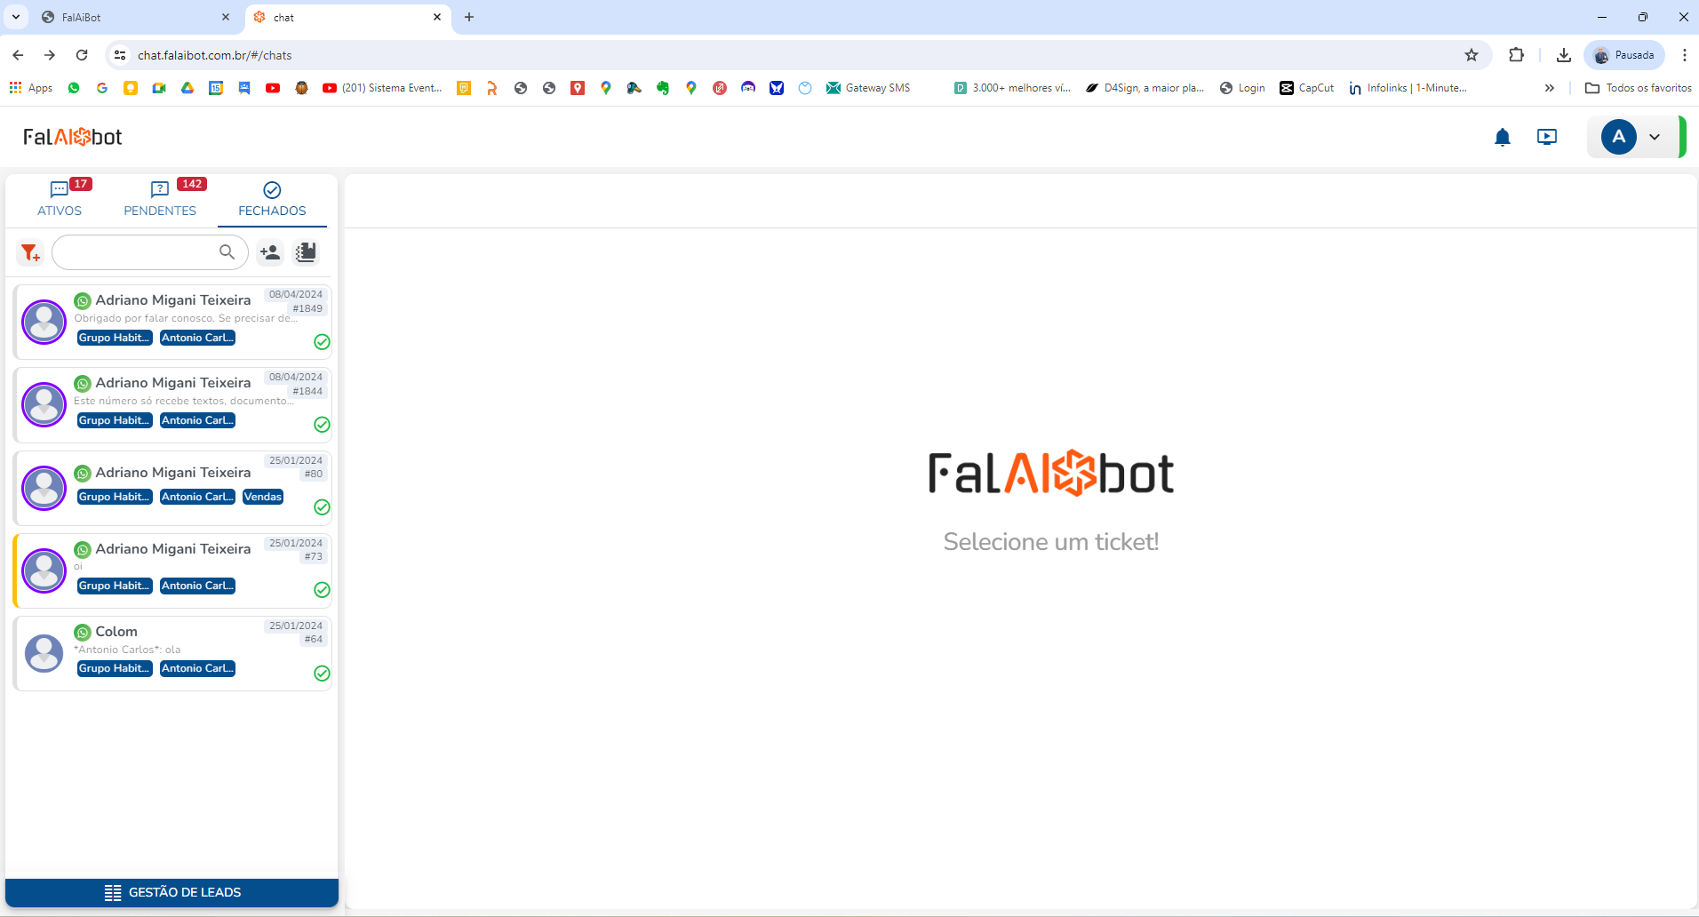Open the add filter funnel icon
The image size is (1699, 917).
(30, 252)
